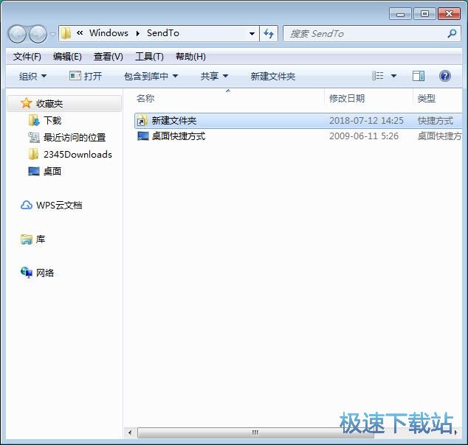
Task: Open the 组织 dropdown menu
Action: 32,76
